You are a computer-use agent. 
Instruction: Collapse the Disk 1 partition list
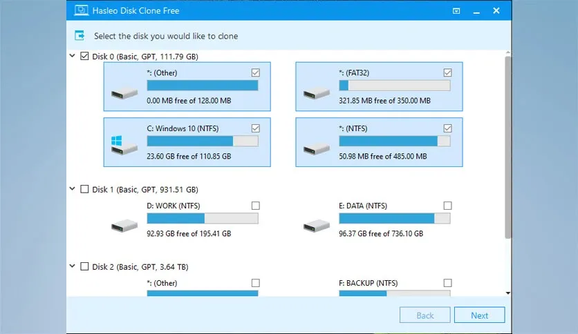click(72, 188)
